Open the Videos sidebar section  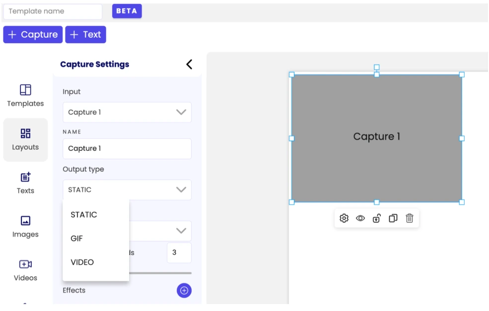tap(26, 270)
